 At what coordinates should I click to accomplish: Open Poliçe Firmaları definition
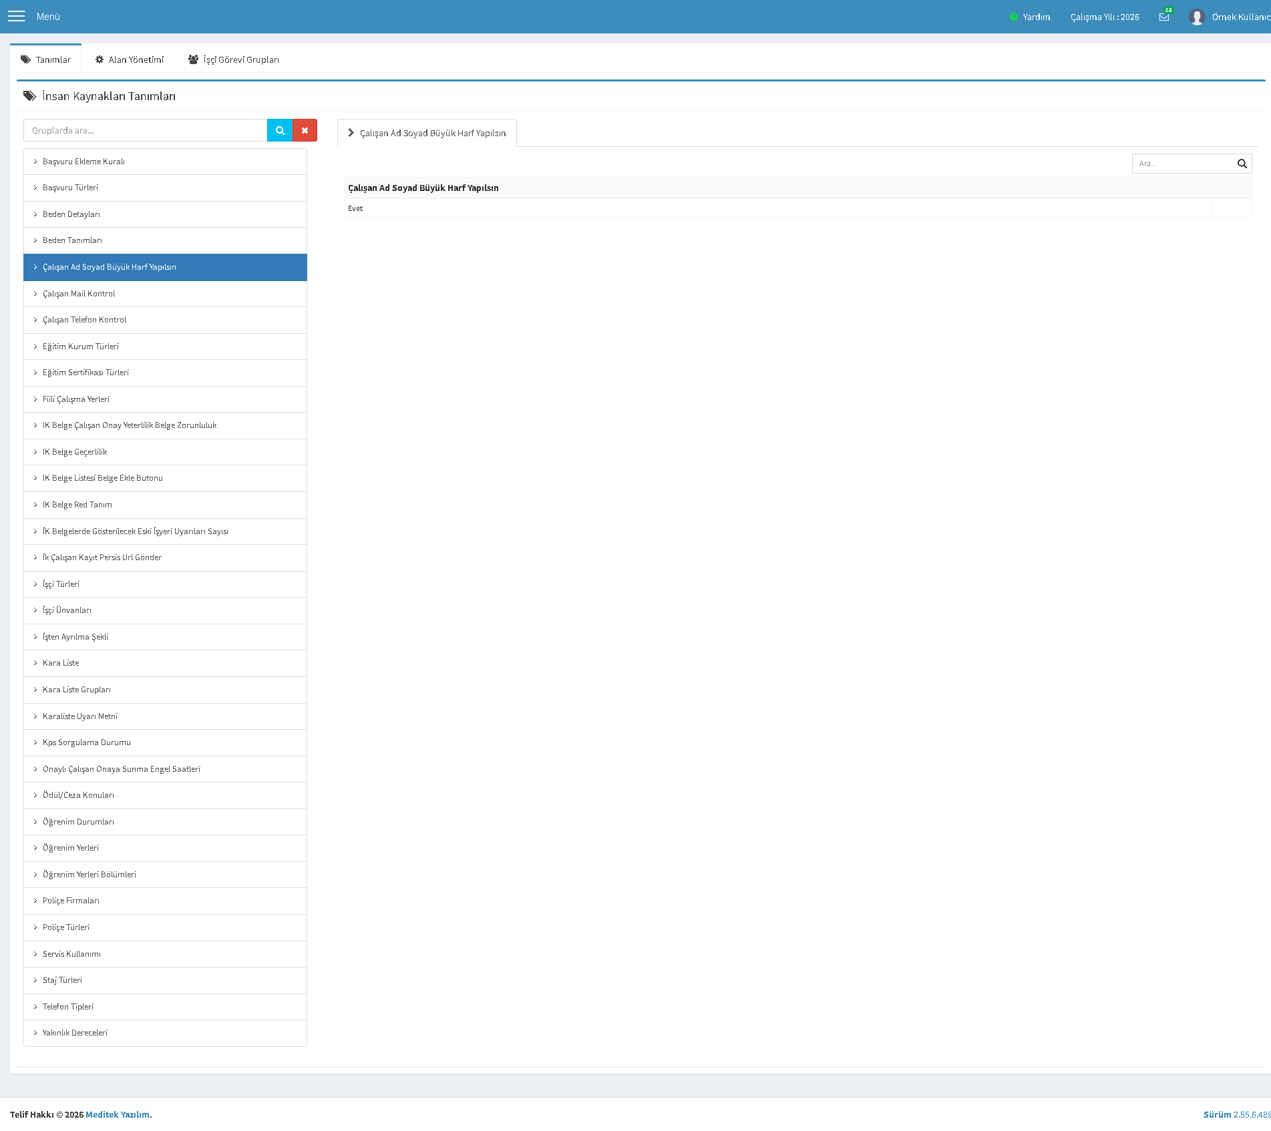165,901
